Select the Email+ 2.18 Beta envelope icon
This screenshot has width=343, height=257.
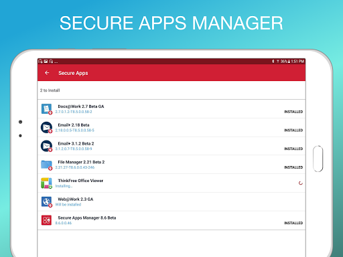47,127
